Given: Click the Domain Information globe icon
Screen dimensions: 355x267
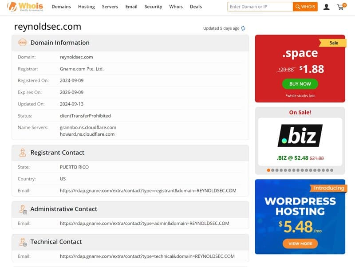Looking at the screenshot, I should (x=21, y=43).
